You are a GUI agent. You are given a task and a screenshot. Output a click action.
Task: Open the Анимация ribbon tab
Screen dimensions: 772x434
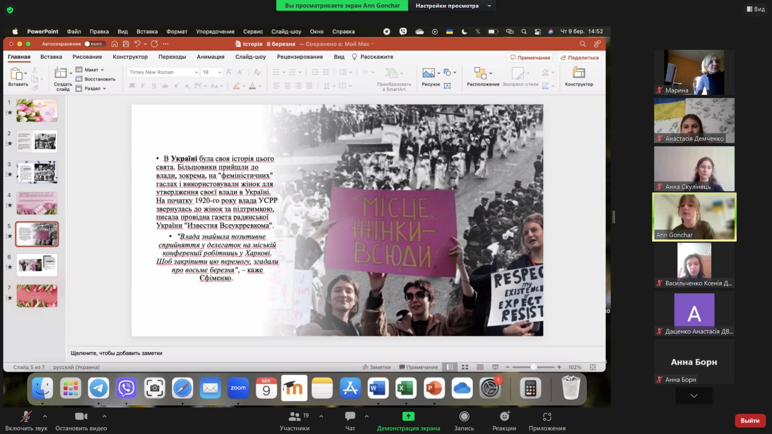click(210, 57)
